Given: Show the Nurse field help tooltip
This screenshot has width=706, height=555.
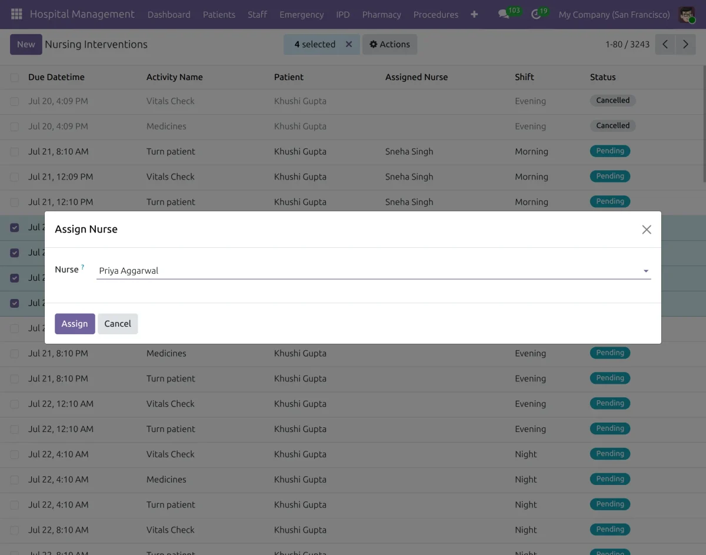Looking at the screenshot, I should point(82,267).
